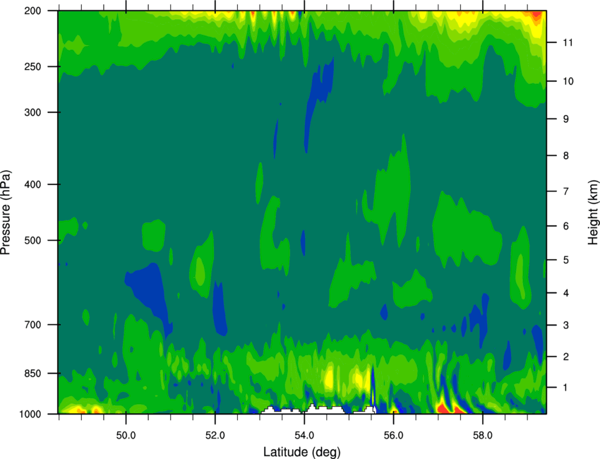Click the 2 km height label

point(566,357)
